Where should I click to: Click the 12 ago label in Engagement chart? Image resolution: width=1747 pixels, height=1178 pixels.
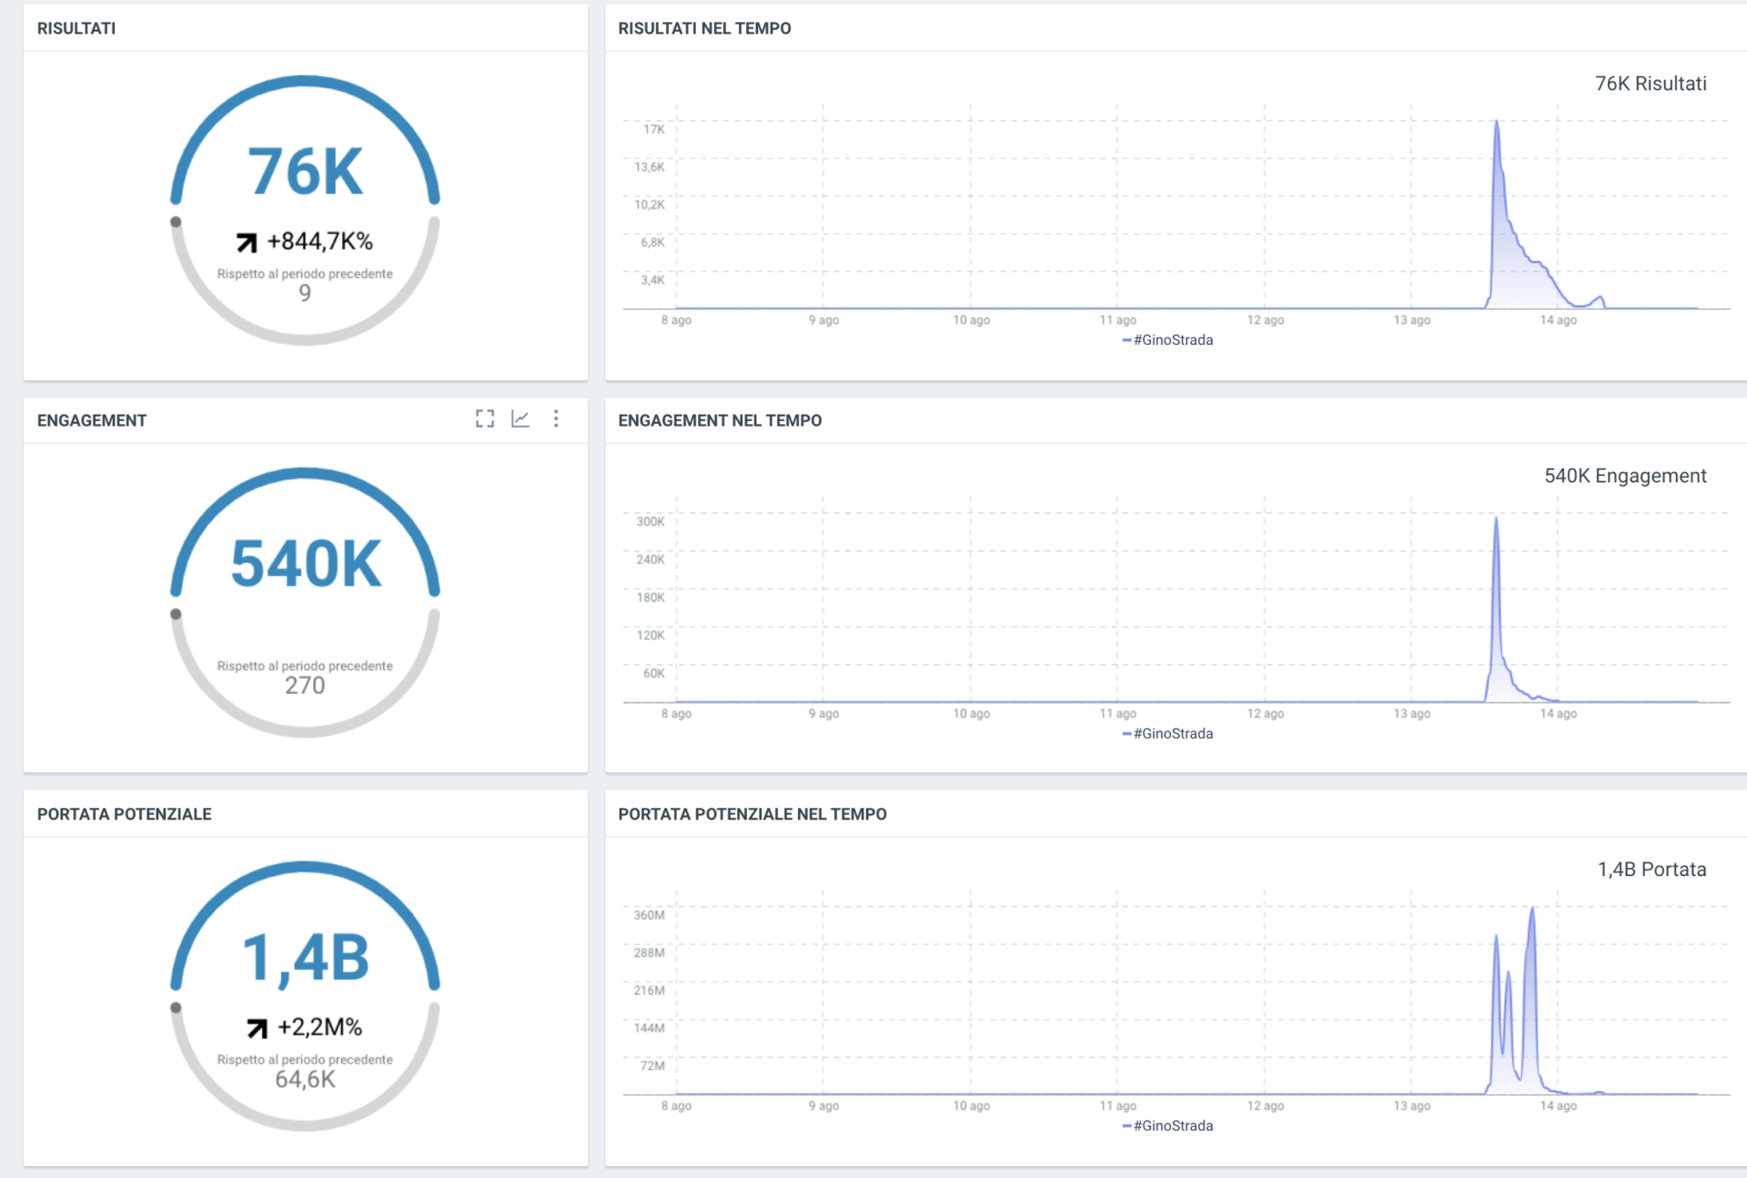(x=1266, y=714)
